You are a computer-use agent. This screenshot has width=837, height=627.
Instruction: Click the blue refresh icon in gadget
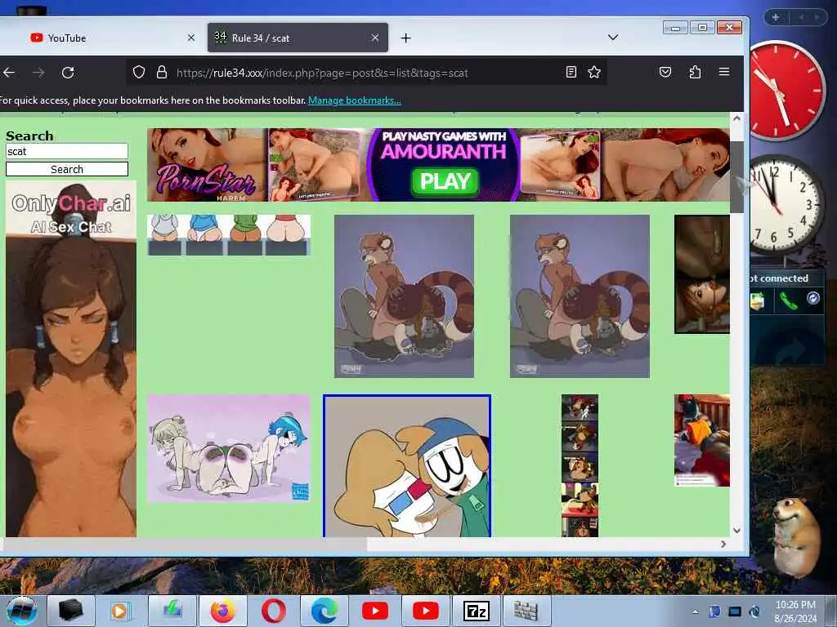click(x=813, y=298)
